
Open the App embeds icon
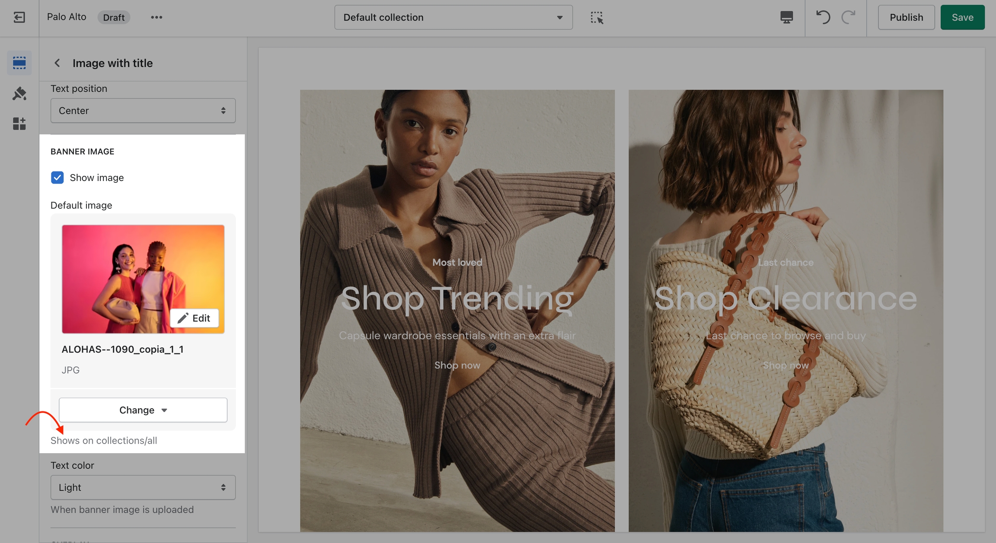click(19, 124)
